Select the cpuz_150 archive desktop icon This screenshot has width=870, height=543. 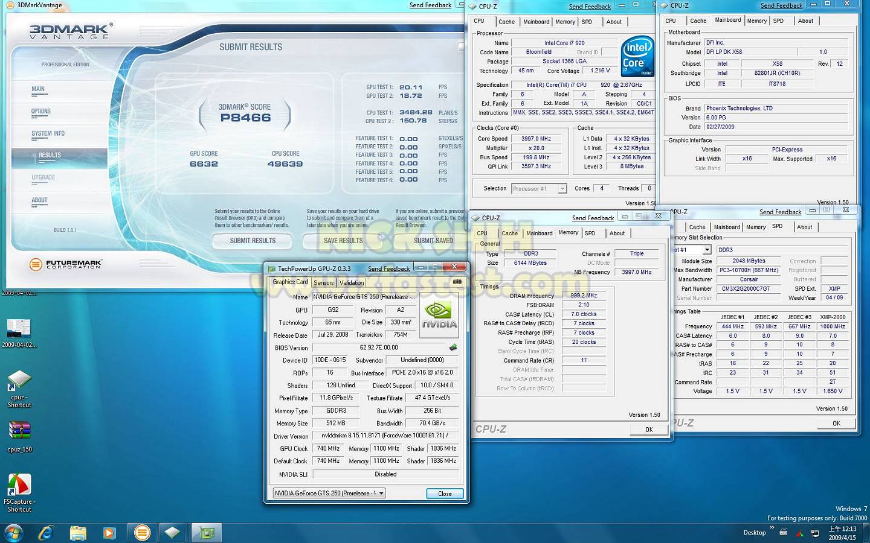click(x=19, y=436)
